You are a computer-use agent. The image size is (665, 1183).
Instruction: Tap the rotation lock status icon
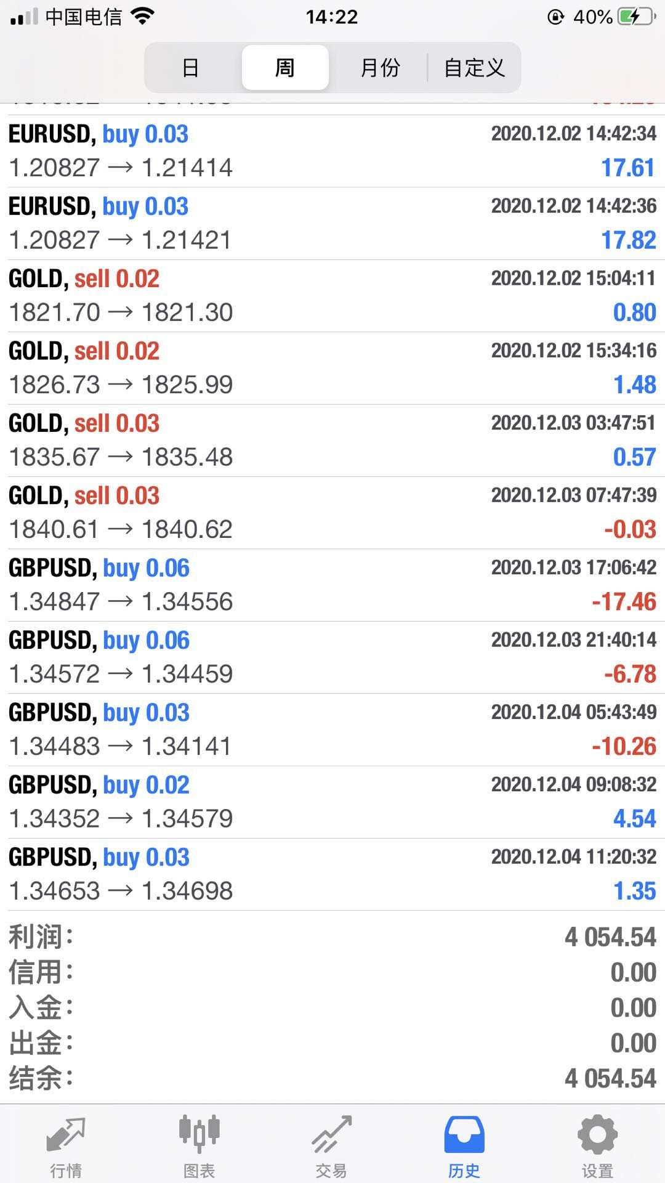pos(555,17)
